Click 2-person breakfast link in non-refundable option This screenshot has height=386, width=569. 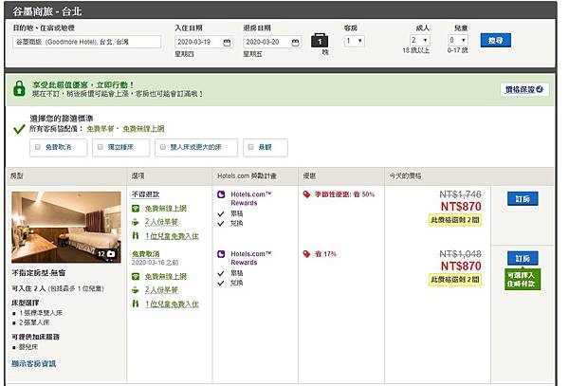click(x=161, y=222)
